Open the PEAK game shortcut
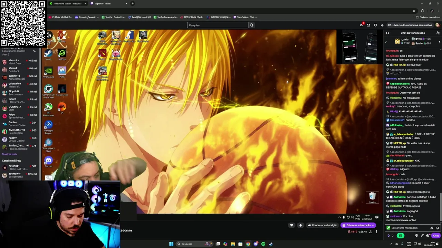The width and height of the screenshot is (442, 248). tap(62, 72)
